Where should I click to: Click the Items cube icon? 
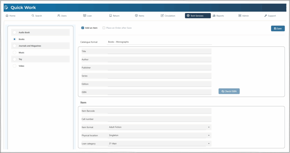136,16
